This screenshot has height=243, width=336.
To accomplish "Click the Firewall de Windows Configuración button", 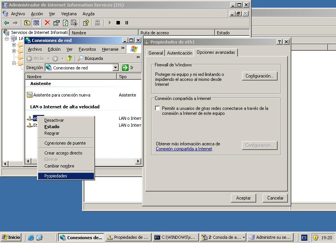I will click(260, 76).
